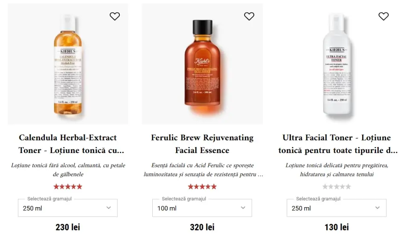Expand the Ferulic Brew 100 ml size selector

pos(202,208)
